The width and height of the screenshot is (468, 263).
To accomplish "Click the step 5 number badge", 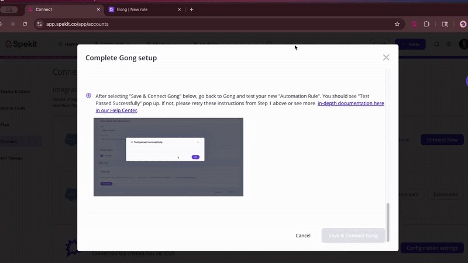I will pos(88,96).
